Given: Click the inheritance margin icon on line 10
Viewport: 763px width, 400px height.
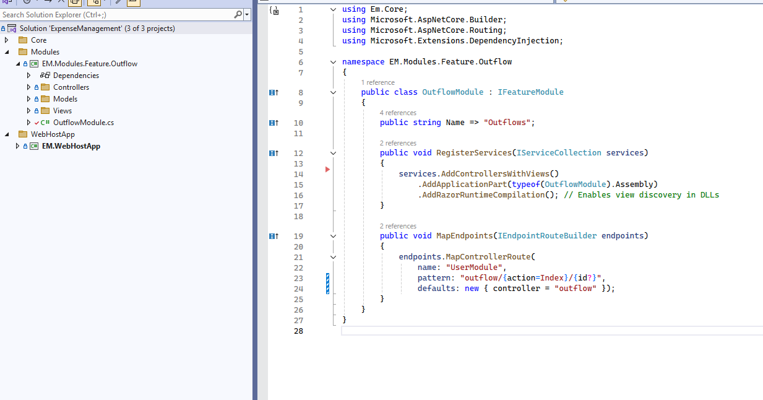Looking at the screenshot, I should click(x=274, y=123).
